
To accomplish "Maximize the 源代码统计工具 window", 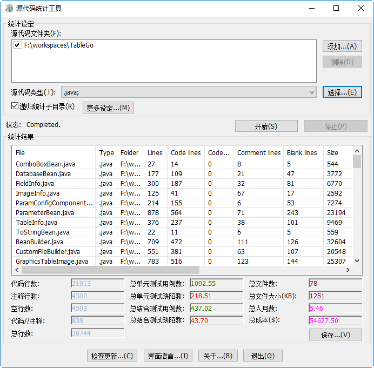I will [x=336, y=8].
